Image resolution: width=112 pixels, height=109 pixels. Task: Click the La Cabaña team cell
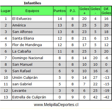[x=32, y=52]
